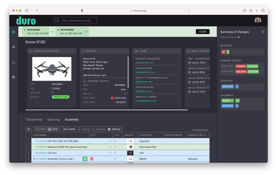Open the phil@drone.com email link
The width and height of the screenshot is (277, 175).
[144, 82]
